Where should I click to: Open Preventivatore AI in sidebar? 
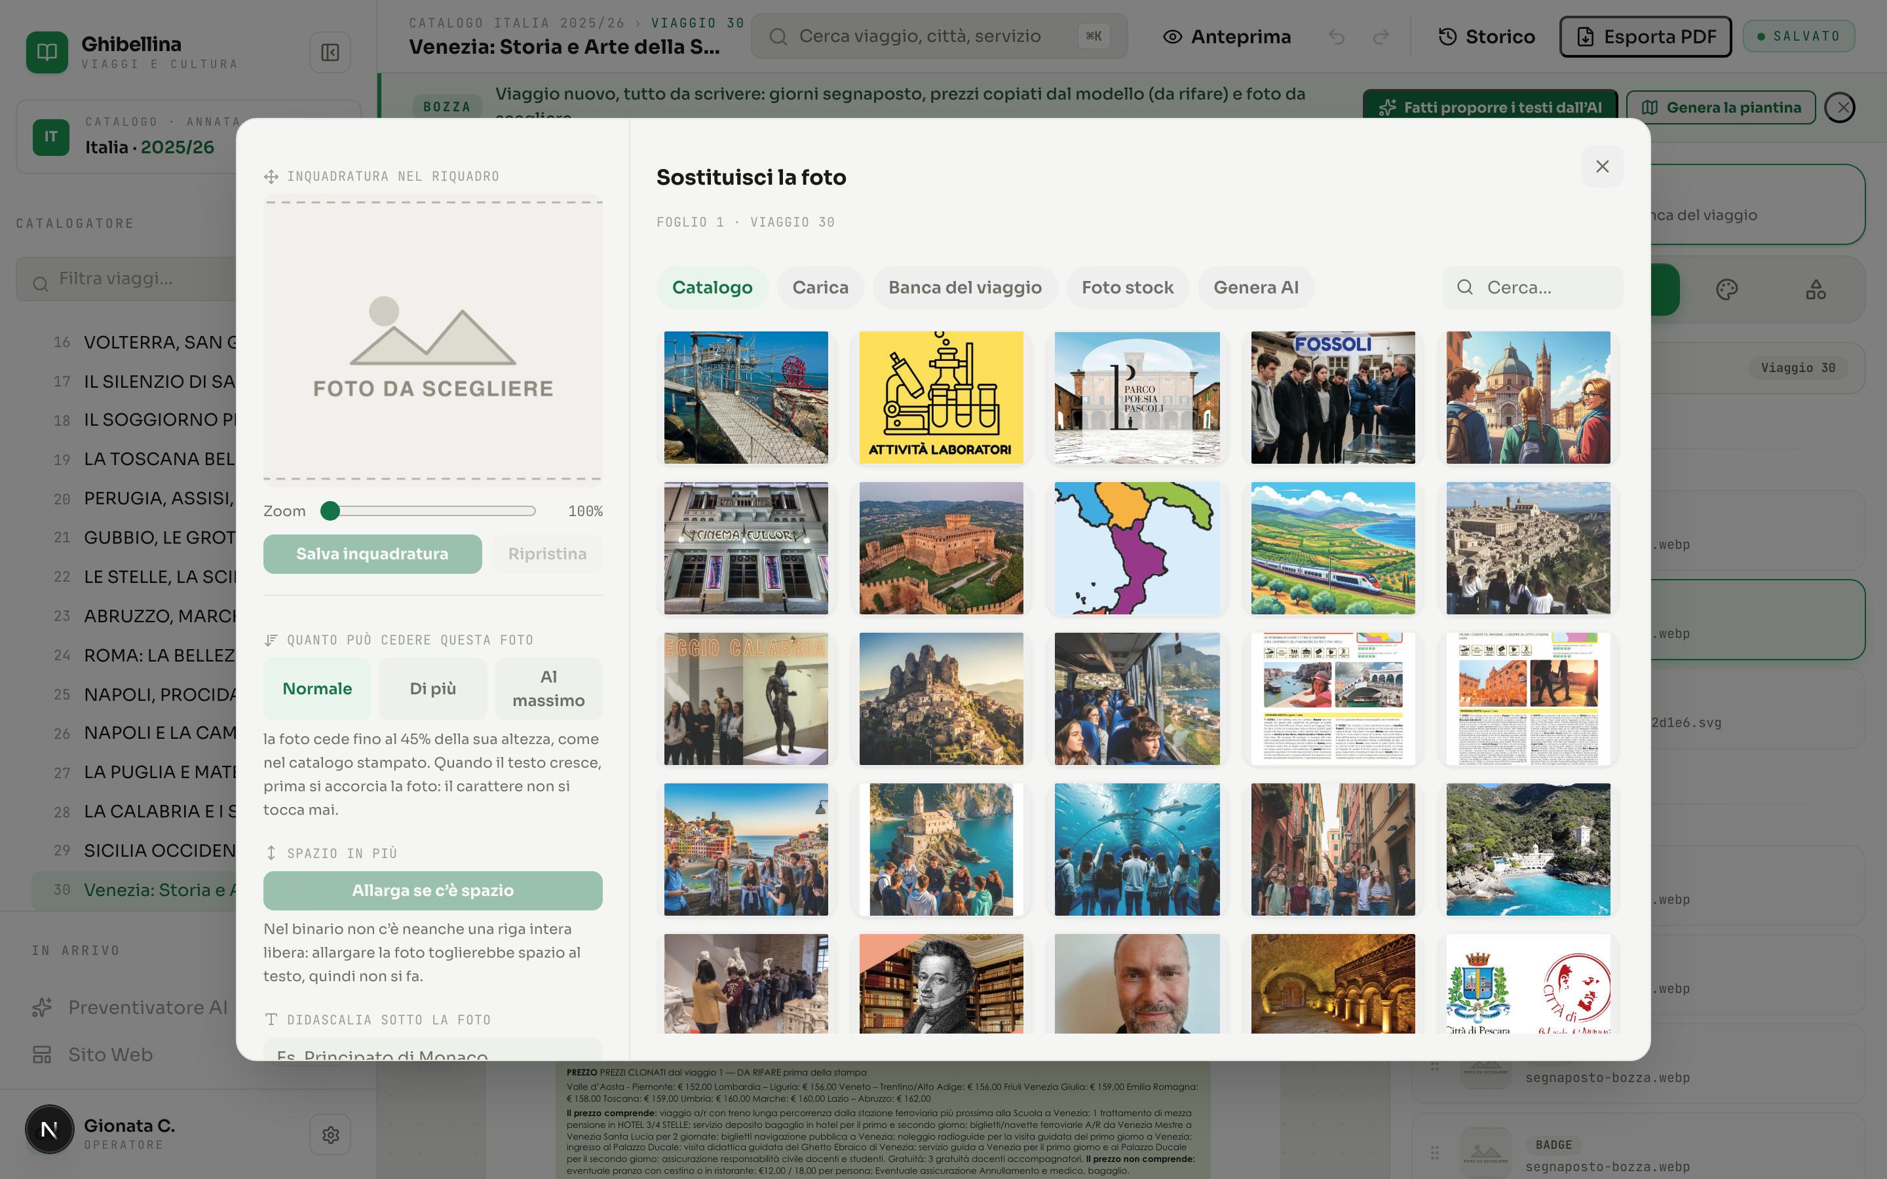[x=130, y=1007]
